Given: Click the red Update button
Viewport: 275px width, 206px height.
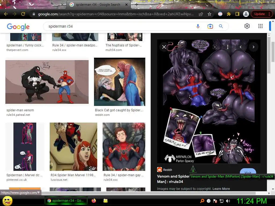Looking at the screenshot, I should pos(259,14).
